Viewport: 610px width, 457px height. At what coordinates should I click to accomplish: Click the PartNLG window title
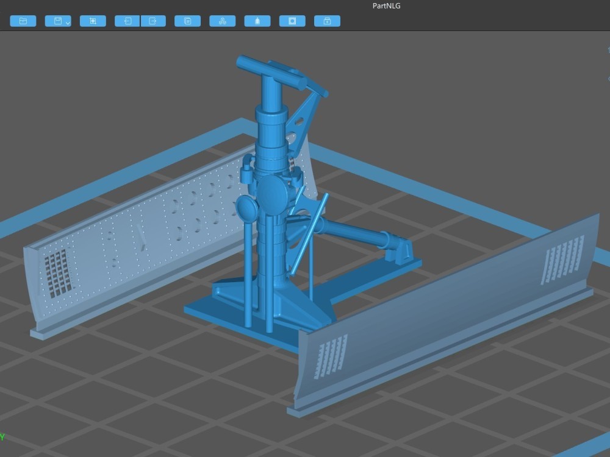pyautogui.click(x=386, y=6)
